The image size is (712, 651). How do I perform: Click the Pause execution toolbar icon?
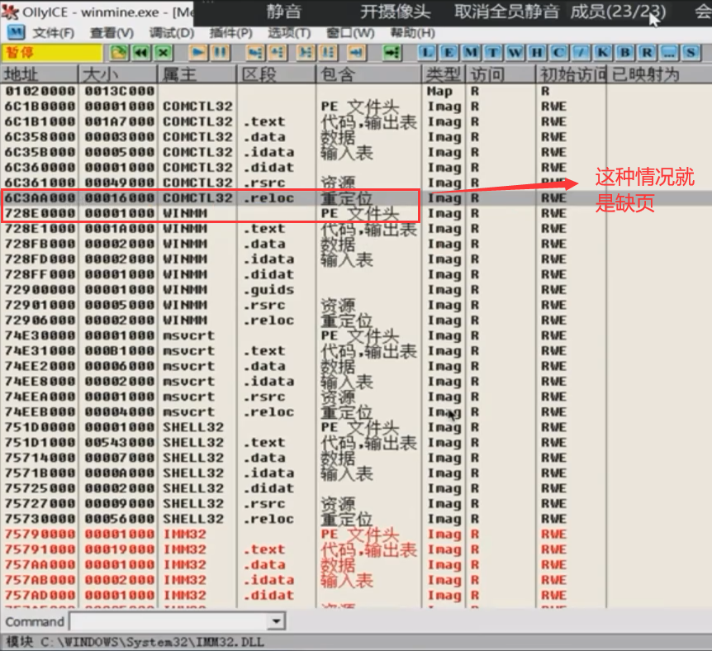point(220,53)
